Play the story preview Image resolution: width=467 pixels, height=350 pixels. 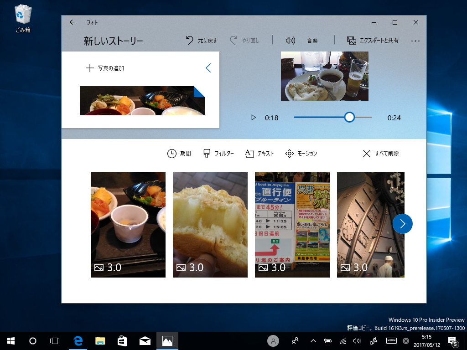point(254,117)
